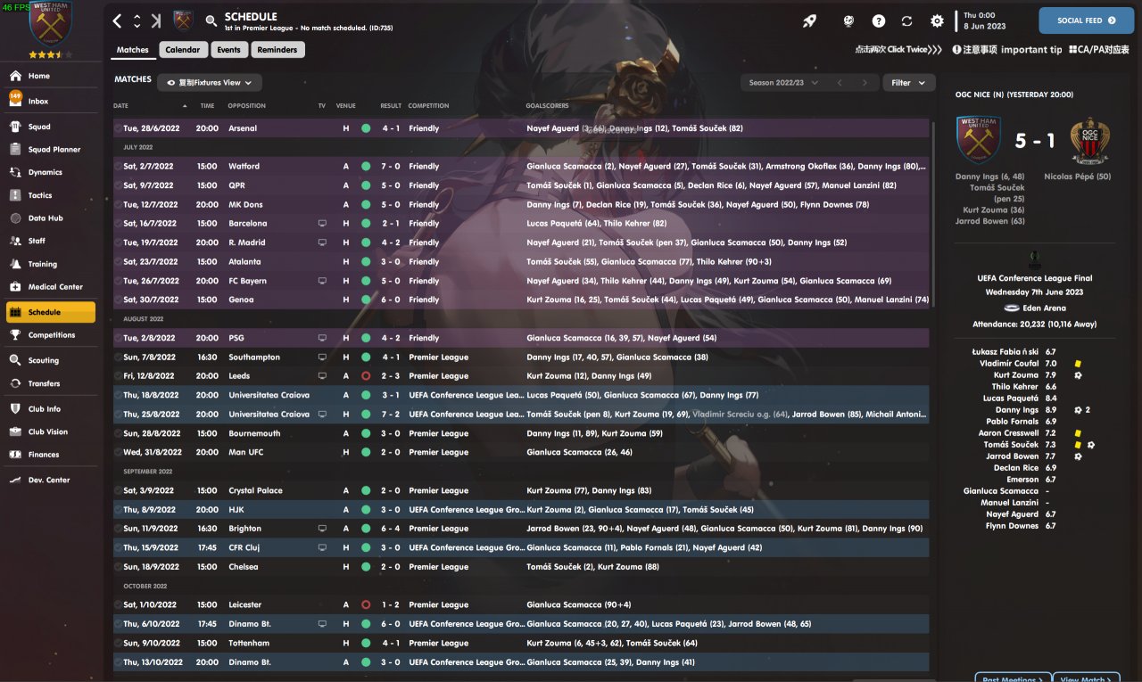The image size is (1142, 682).
Task: Tick the checkbox for the QPR fixture
Action: 119,185
